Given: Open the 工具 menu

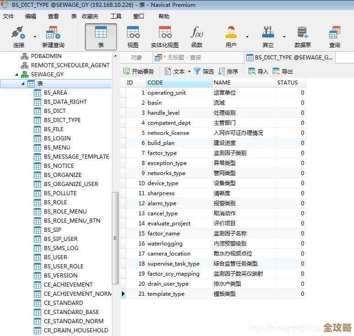Looking at the screenshot, I should (x=116, y=16).
